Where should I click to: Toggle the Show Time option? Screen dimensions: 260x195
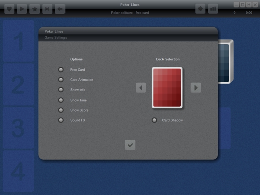[x=61, y=100]
